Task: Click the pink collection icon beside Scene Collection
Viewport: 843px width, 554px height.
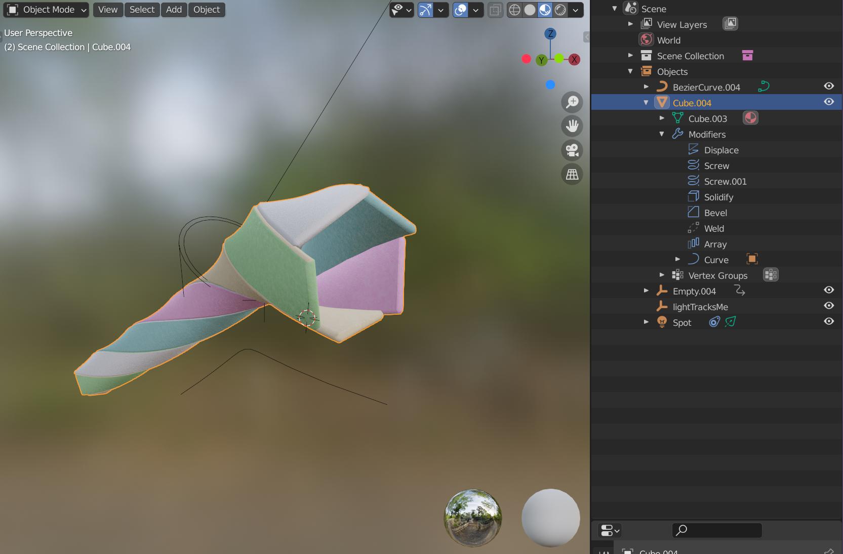Action: [x=747, y=55]
